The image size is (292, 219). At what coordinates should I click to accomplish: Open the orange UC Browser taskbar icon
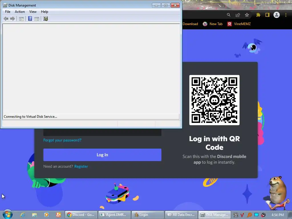pos(58,215)
